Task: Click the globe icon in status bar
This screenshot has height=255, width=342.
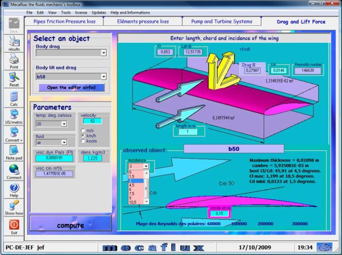Action: (324, 247)
